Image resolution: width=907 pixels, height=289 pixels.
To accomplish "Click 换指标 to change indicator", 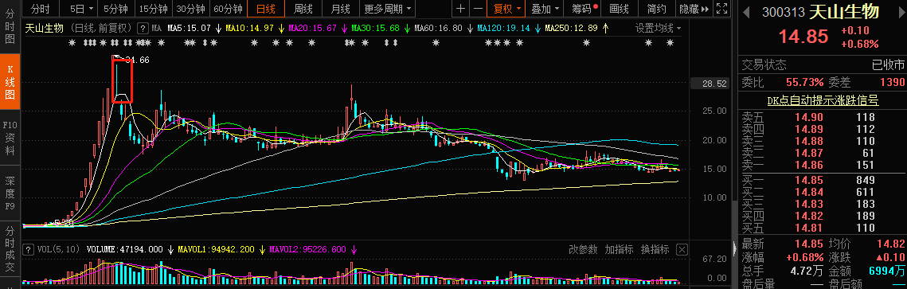I will click(655, 250).
